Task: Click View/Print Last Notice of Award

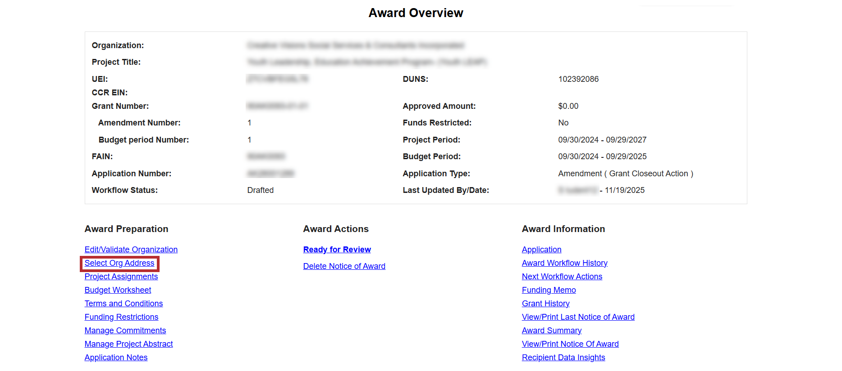Action: click(x=578, y=317)
